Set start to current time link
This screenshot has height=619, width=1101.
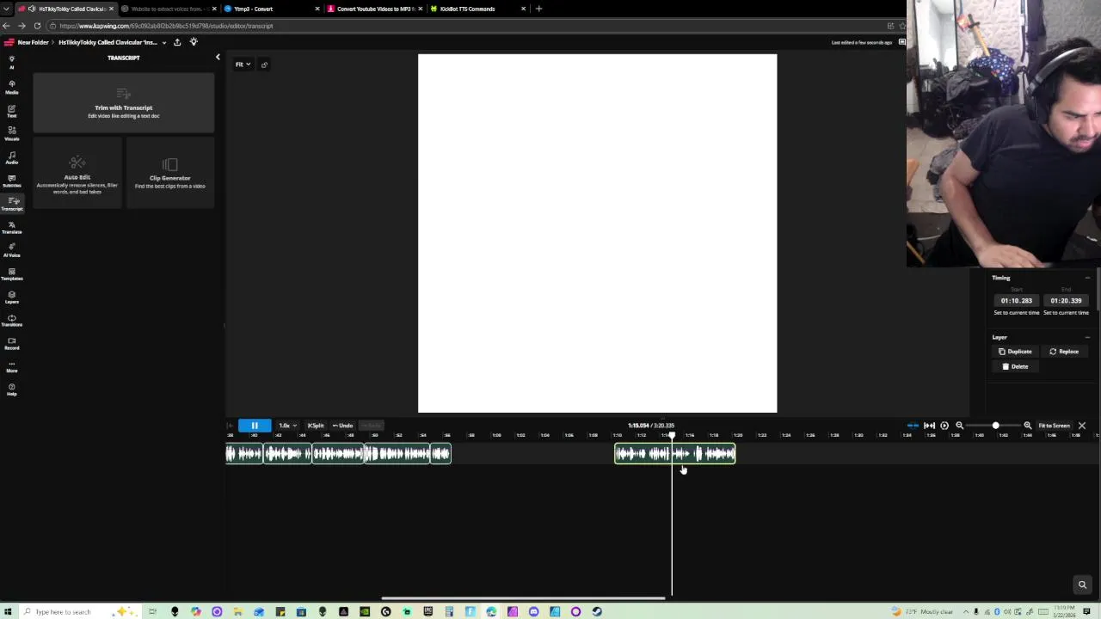tap(1017, 313)
